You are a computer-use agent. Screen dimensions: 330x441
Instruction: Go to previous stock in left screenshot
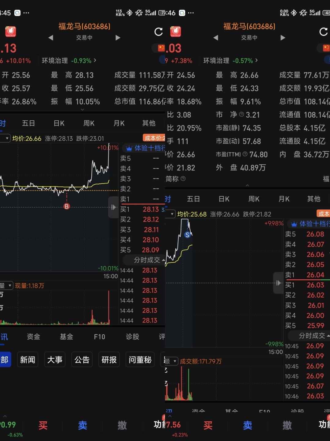[51, 38]
